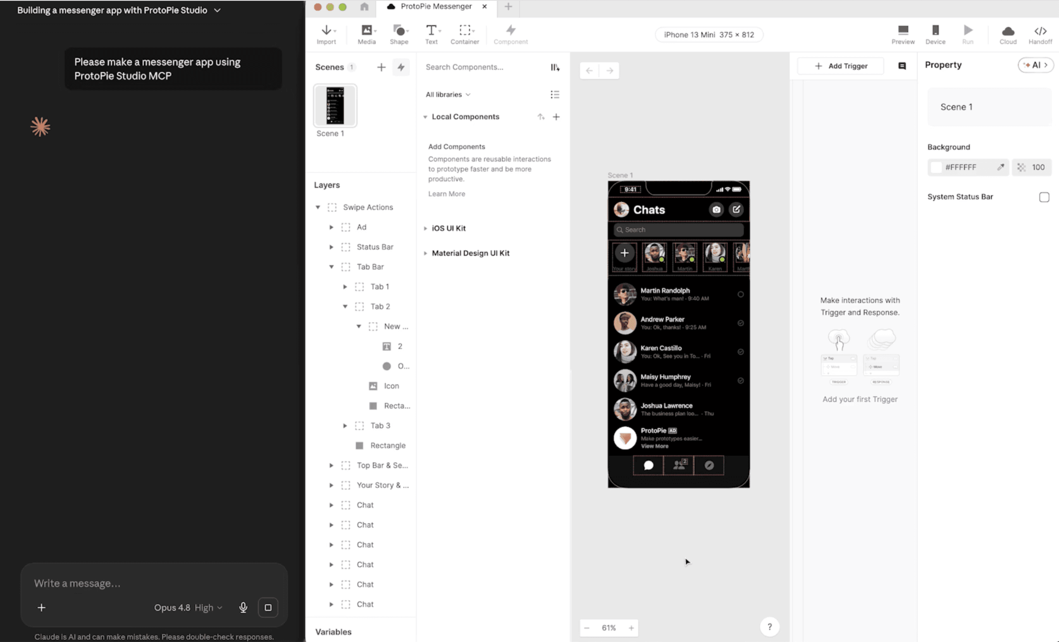Screen dimensions: 1059x642
Task: Click the Add Trigger button
Action: click(x=841, y=66)
